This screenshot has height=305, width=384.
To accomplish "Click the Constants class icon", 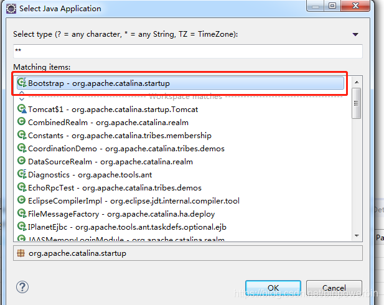I will (x=22, y=134).
